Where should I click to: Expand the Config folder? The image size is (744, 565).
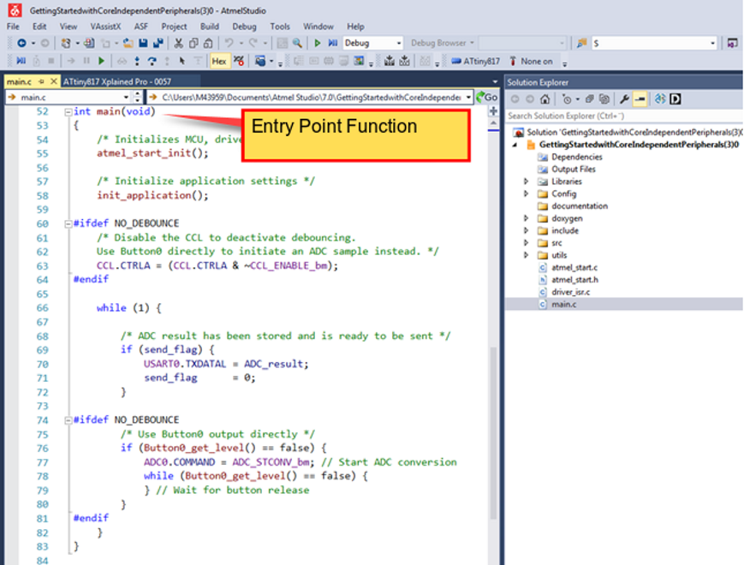(527, 193)
